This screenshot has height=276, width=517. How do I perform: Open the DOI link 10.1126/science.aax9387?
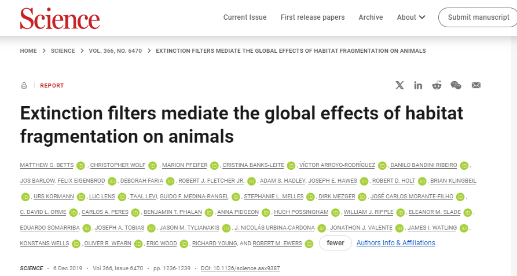240,268
